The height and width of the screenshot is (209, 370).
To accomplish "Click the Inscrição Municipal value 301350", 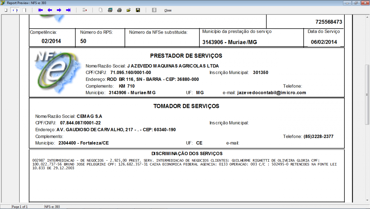I will tap(261, 73).
